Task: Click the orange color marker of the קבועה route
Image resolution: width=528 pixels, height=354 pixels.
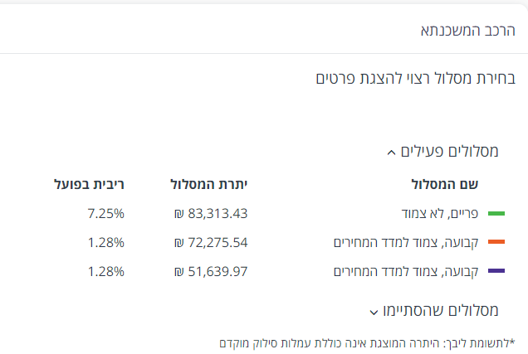Action: click(x=496, y=243)
